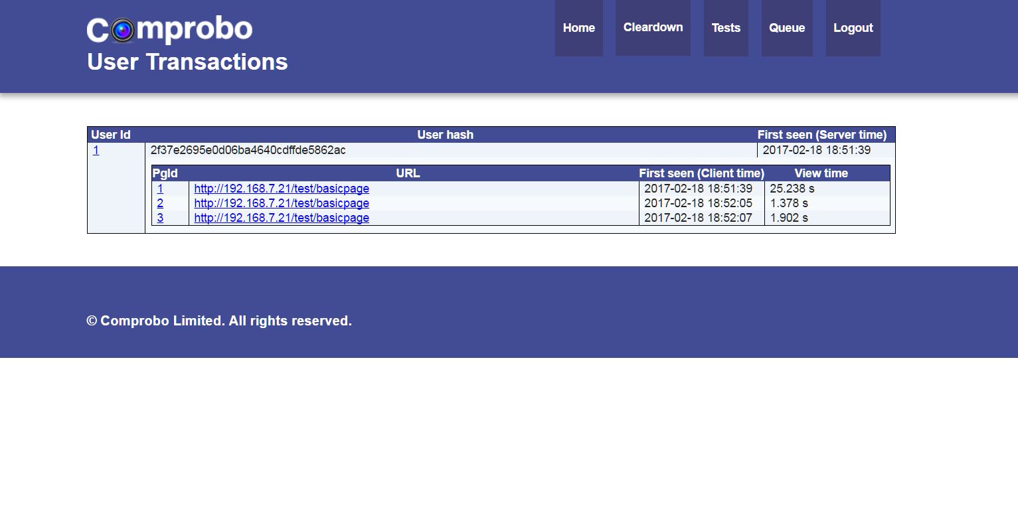Image resolution: width=1018 pixels, height=510 pixels.
Task: Click the server time 2017-02-18 18:51:39 cell
Action: point(826,150)
